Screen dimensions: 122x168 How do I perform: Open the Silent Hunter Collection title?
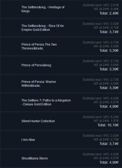[x=38, y=121]
